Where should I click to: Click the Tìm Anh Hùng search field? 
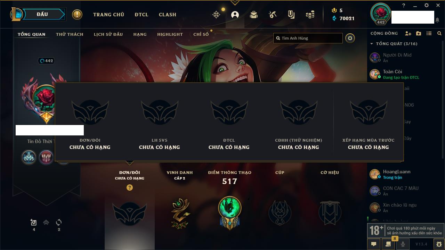tap(308, 38)
